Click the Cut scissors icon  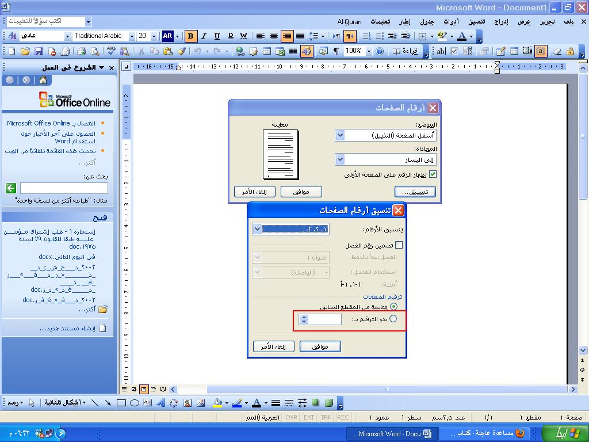[x=141, y=51]
